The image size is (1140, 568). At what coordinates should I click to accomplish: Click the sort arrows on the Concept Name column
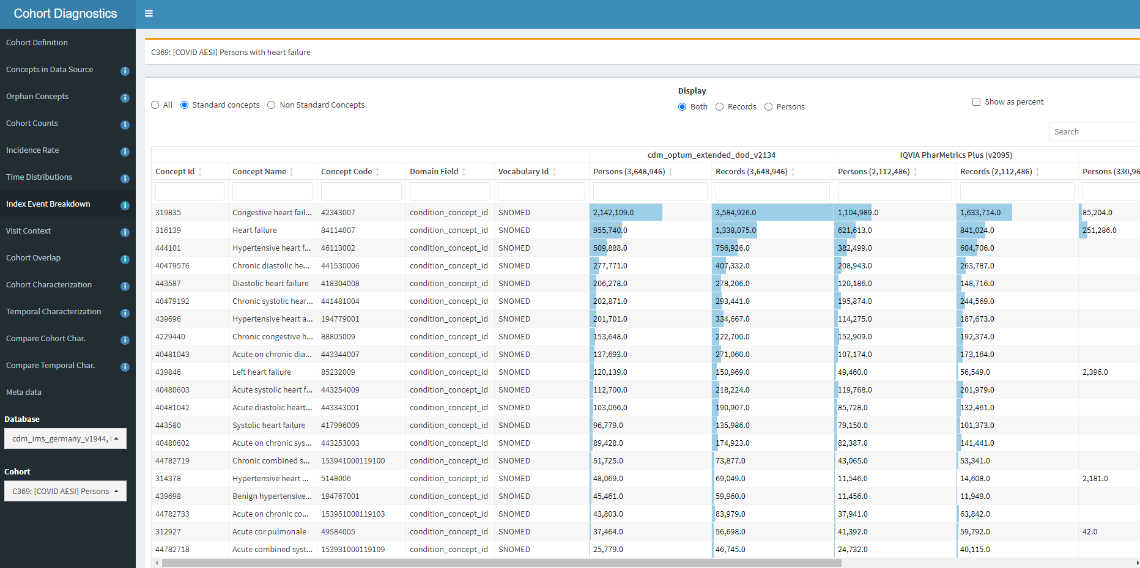[292, 171]
